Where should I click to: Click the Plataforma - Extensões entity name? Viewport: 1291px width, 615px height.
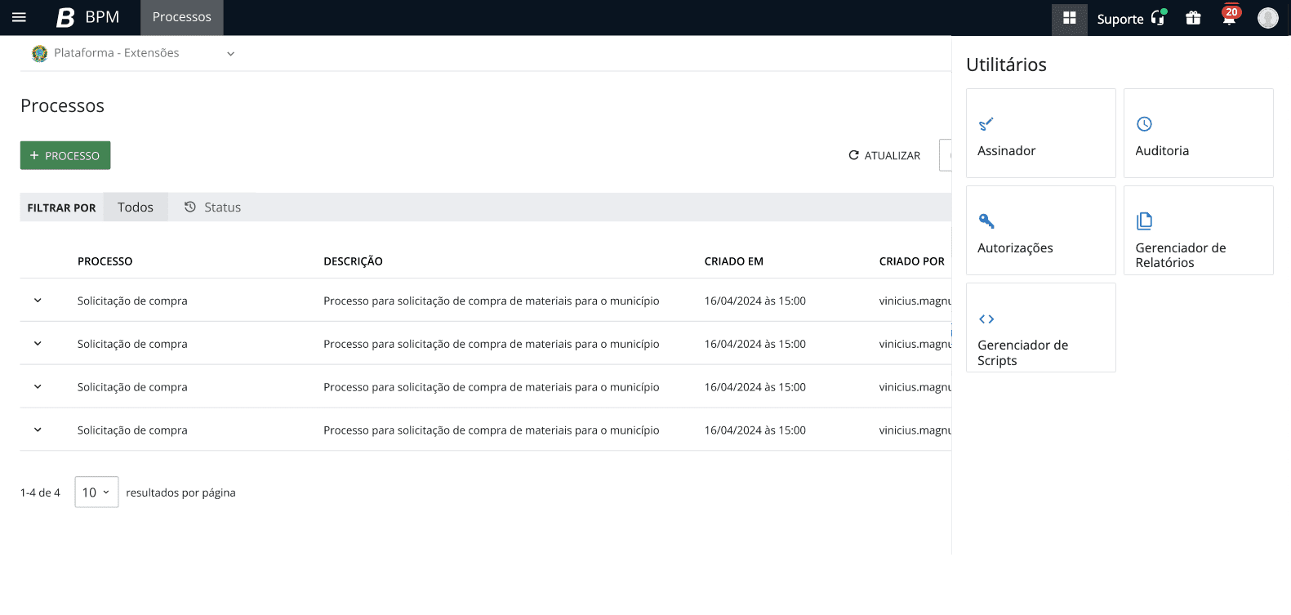coord(117,53)
